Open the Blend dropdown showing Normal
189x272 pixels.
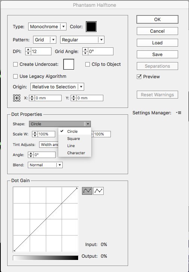coord(45,165)
